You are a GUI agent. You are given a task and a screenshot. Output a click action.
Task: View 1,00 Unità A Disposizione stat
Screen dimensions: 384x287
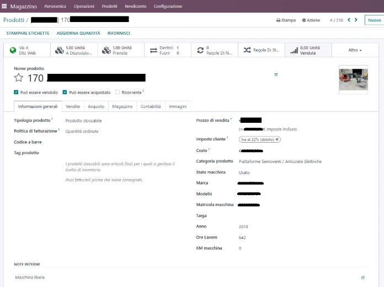click(74, 50)
